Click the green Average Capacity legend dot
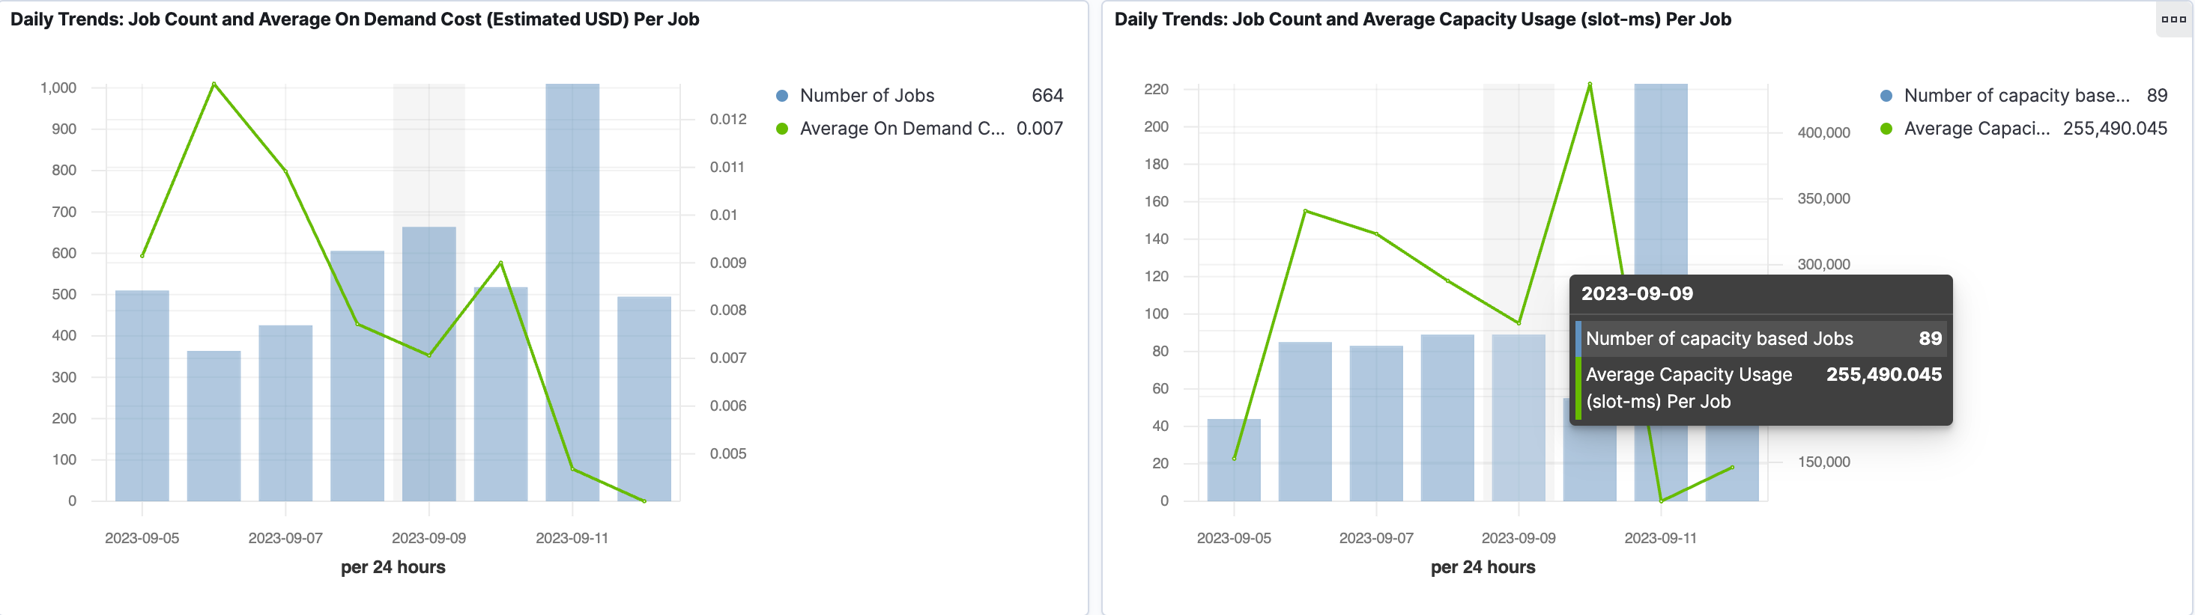Screen dimensions: 2195x615 (x=1886, y=129)
